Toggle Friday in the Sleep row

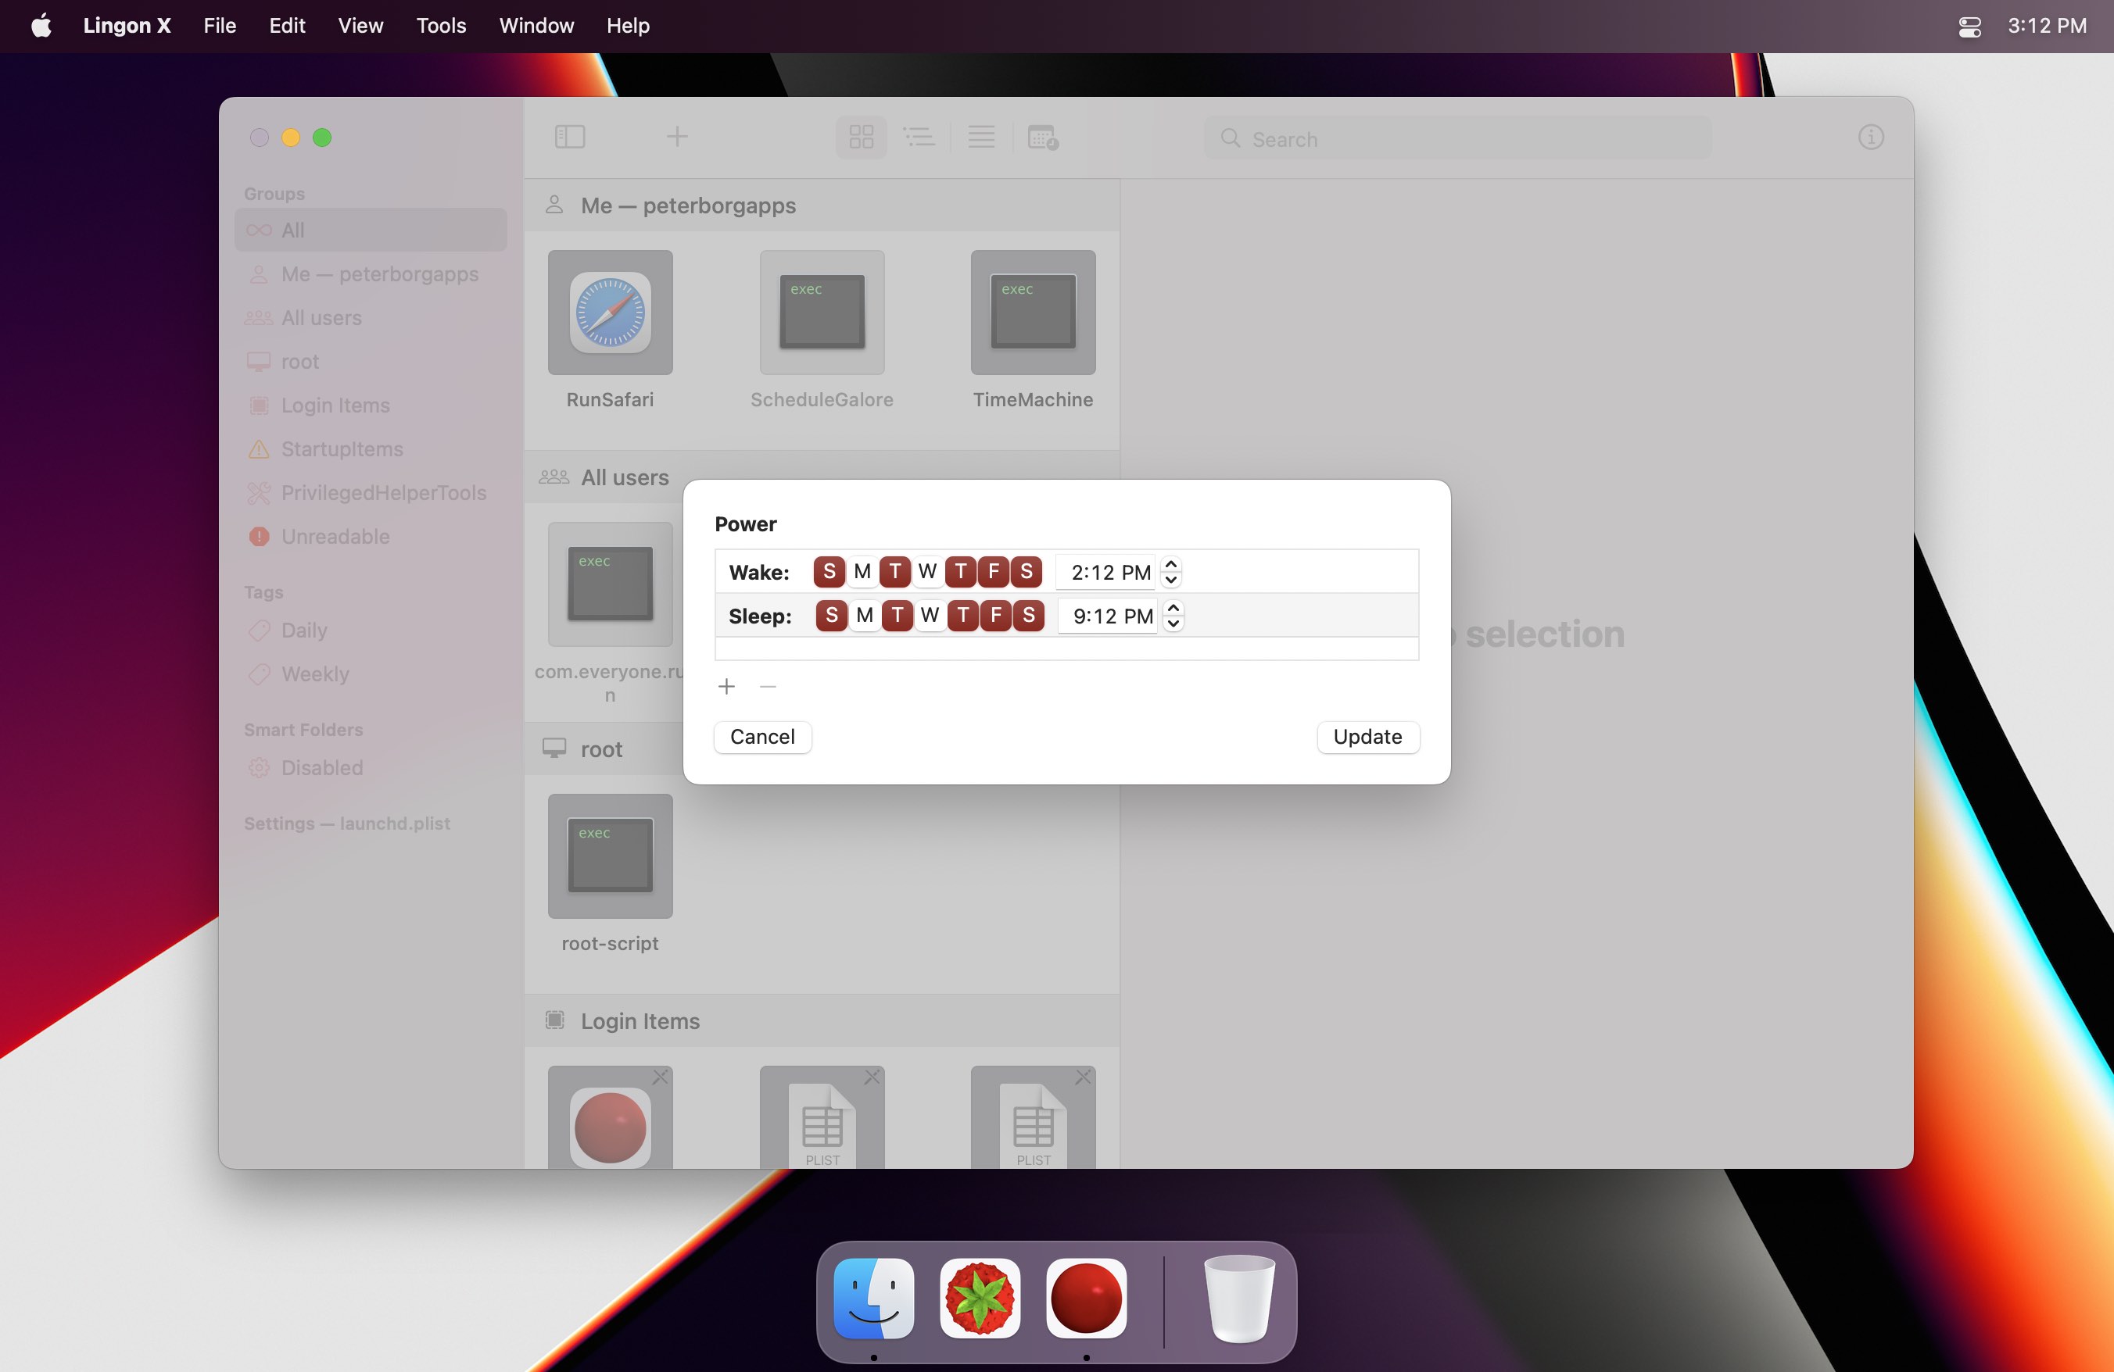[996, 615]
